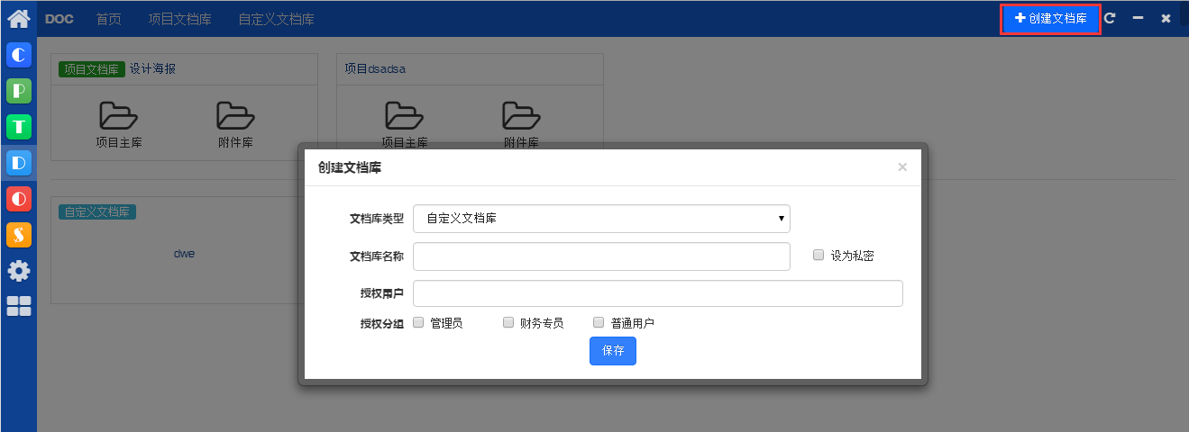Click the refresh icon in top bar
The width and height of the screenshot is (1189, 432).
1110,18
